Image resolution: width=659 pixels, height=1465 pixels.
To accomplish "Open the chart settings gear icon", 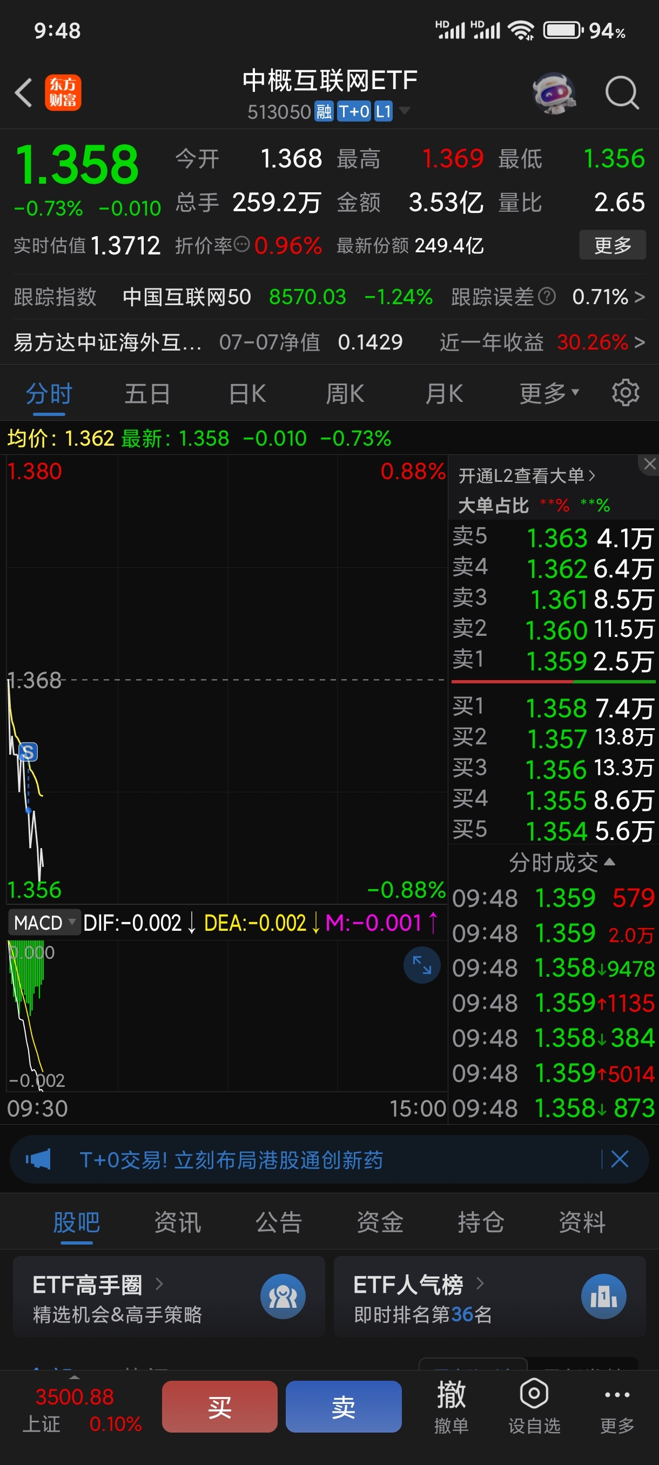I will tap(626, 393).
